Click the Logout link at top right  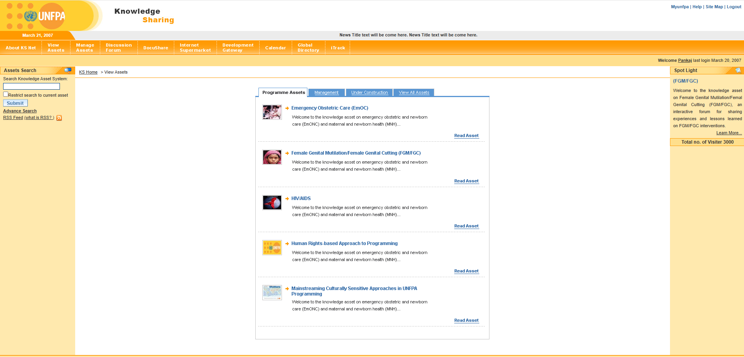coord(734,7)
